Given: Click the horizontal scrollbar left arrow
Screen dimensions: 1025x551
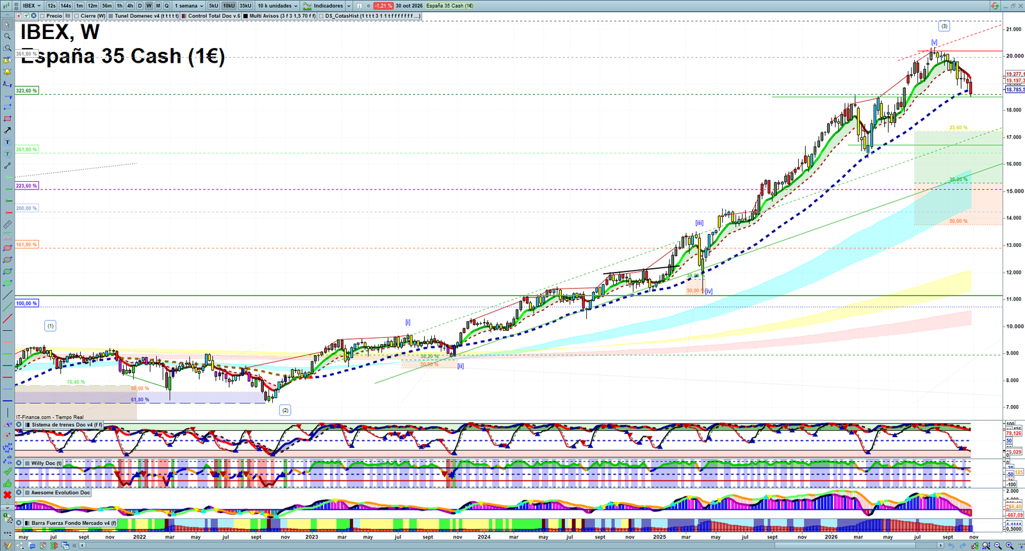Looking at the screenshot, I should pos(82,545).
